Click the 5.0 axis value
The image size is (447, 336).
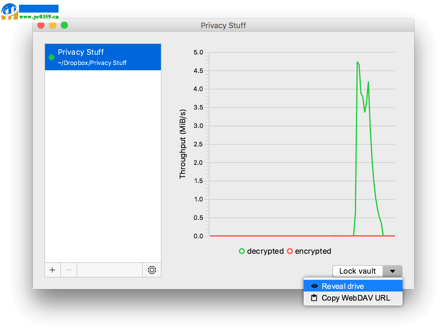point(198,52)
